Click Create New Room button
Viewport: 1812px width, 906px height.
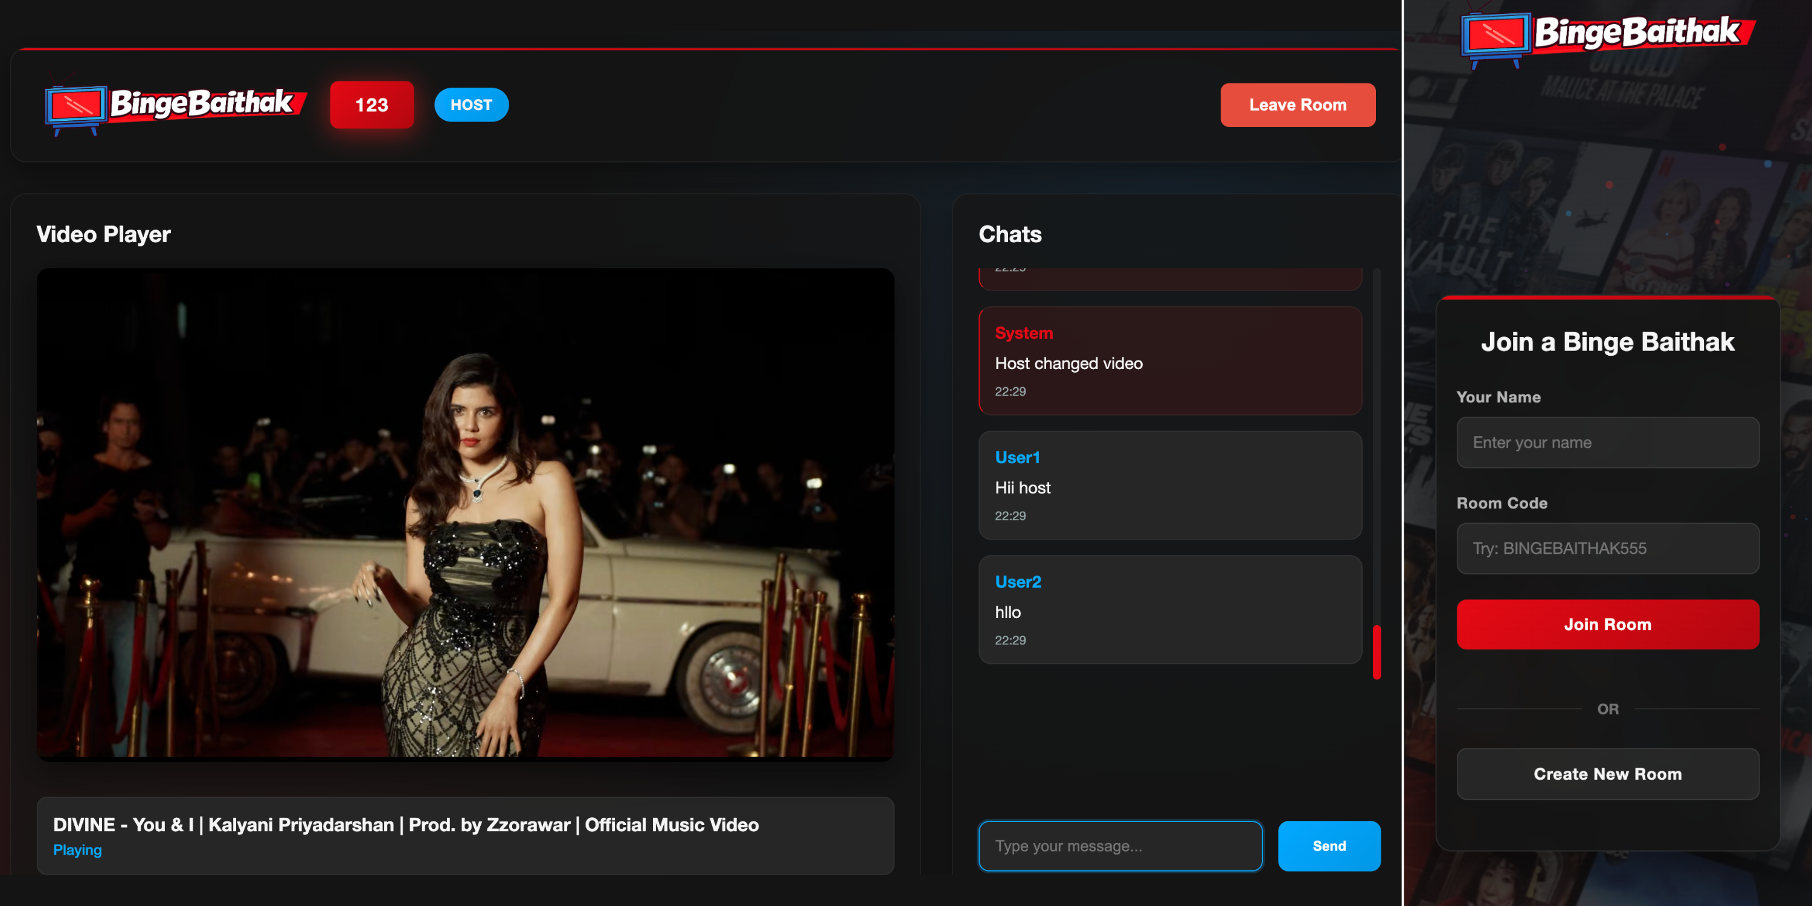(x=1607, y=774)
